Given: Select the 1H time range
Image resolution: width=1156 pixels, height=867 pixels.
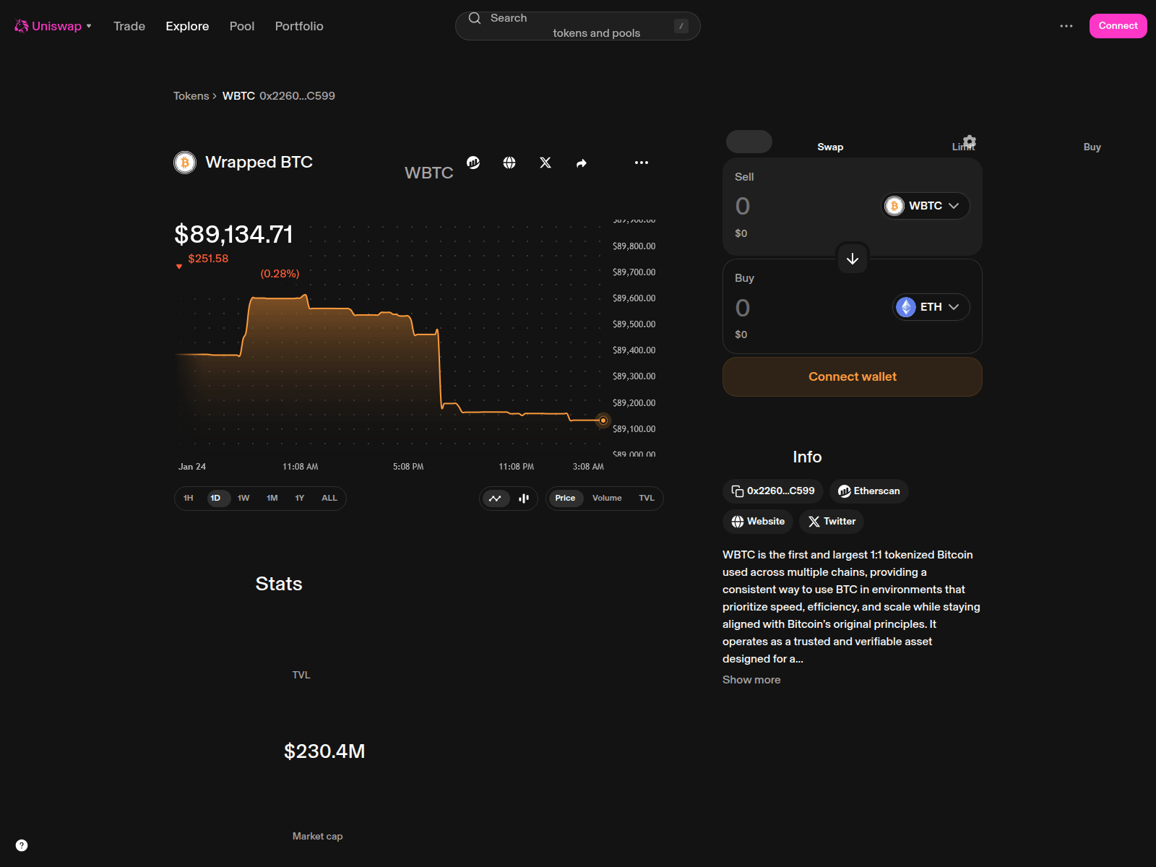Looking at the screenshot, I should [x=188, y=499].
